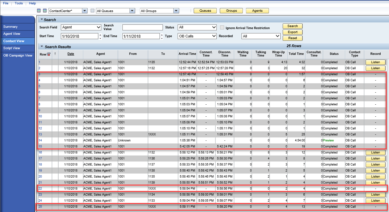
Task: Open the Tools menu
Action: pyautogui.click(x=19, y=3)
